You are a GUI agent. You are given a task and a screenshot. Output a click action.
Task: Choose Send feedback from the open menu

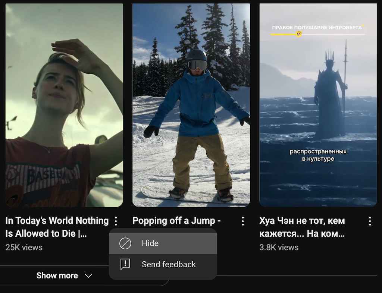tap(169, 264)
